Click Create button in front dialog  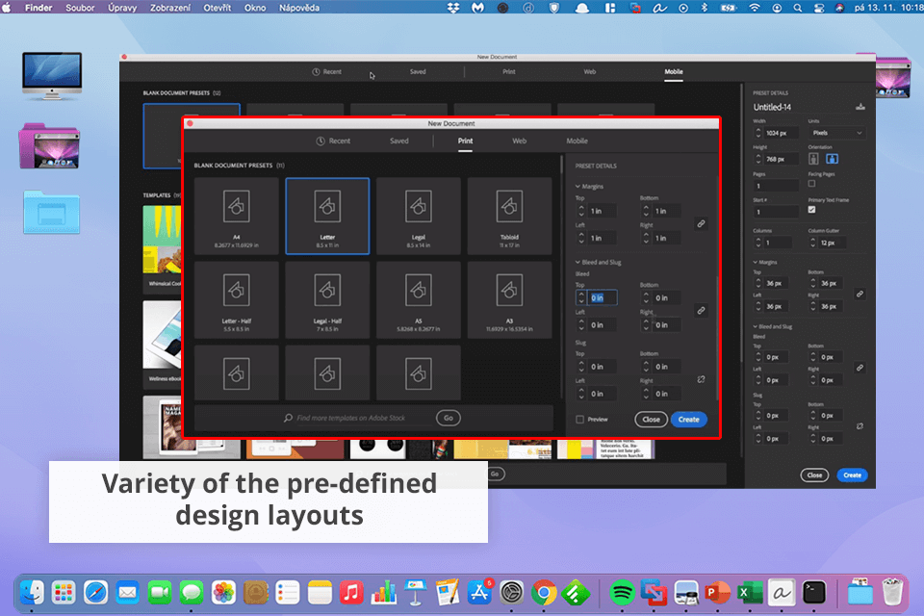(688, 420)
